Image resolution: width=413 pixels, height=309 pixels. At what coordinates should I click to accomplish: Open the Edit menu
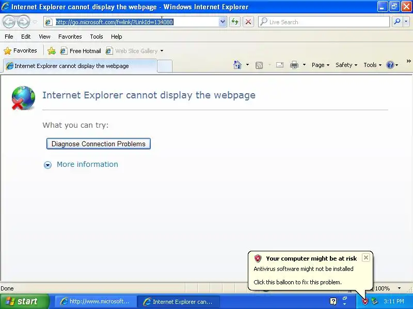click(x=26, y=37)
